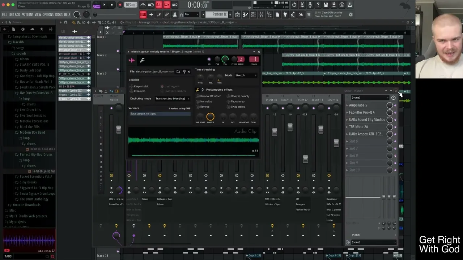The height and width of the screenshot is (260, 463).
Task: Click the Stop playback button
Action: coord(111,5)
